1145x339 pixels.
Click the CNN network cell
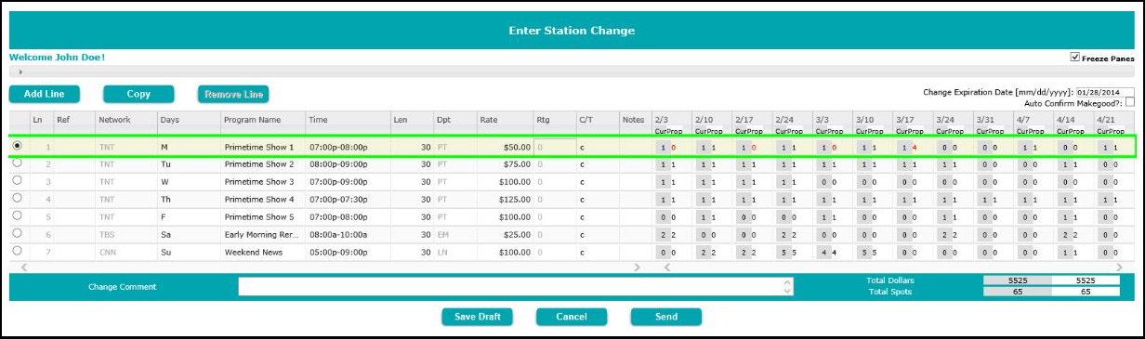[x=108, y=252]
